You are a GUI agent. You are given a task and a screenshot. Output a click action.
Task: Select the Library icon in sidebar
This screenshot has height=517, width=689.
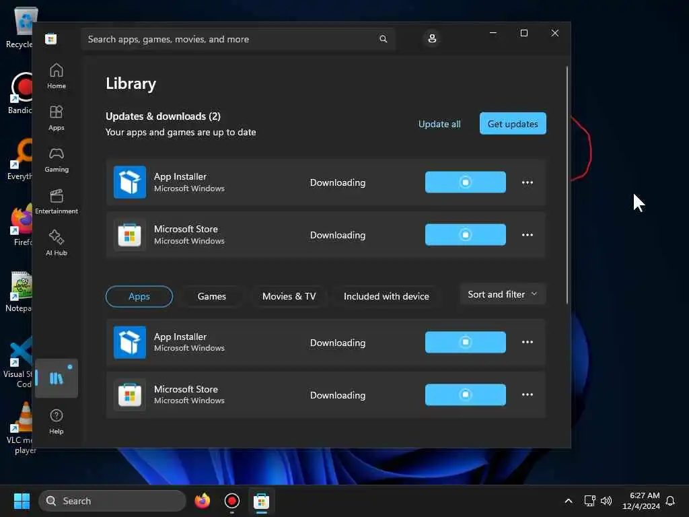57,378
